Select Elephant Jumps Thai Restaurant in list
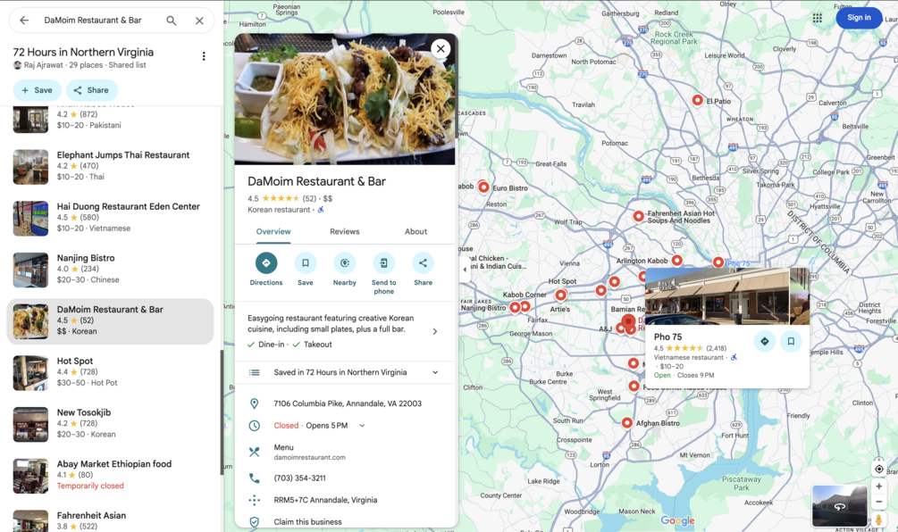Image resolution: width=898 pixels, height=532 pixels. click(x=110, y=166)
